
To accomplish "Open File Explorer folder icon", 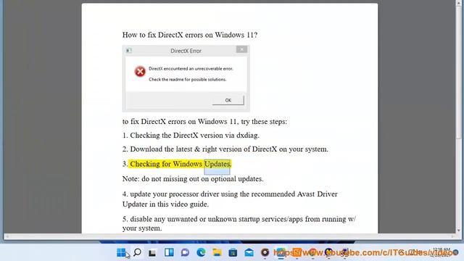I will pos(217,252).
